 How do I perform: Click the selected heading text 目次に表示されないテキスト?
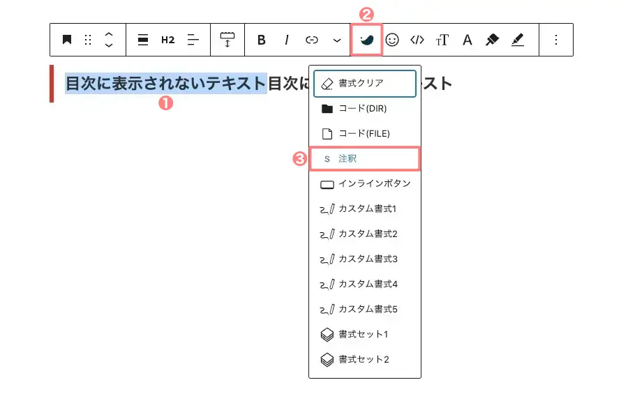[166, 83]
